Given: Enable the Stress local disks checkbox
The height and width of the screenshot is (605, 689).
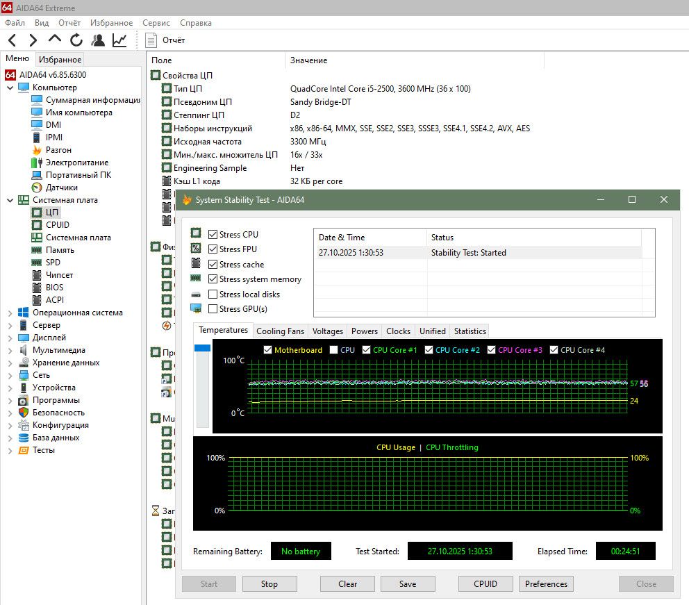Looking at the screenshot, I should coord(213,295).
